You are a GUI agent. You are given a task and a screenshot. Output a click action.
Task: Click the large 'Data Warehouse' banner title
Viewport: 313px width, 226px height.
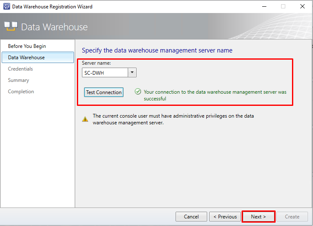pyautogui.click(x=54, y=27)
